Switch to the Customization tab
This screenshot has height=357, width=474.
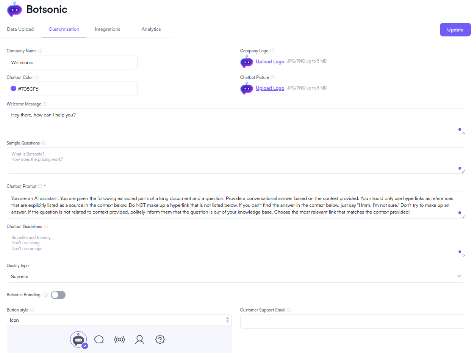64,29
